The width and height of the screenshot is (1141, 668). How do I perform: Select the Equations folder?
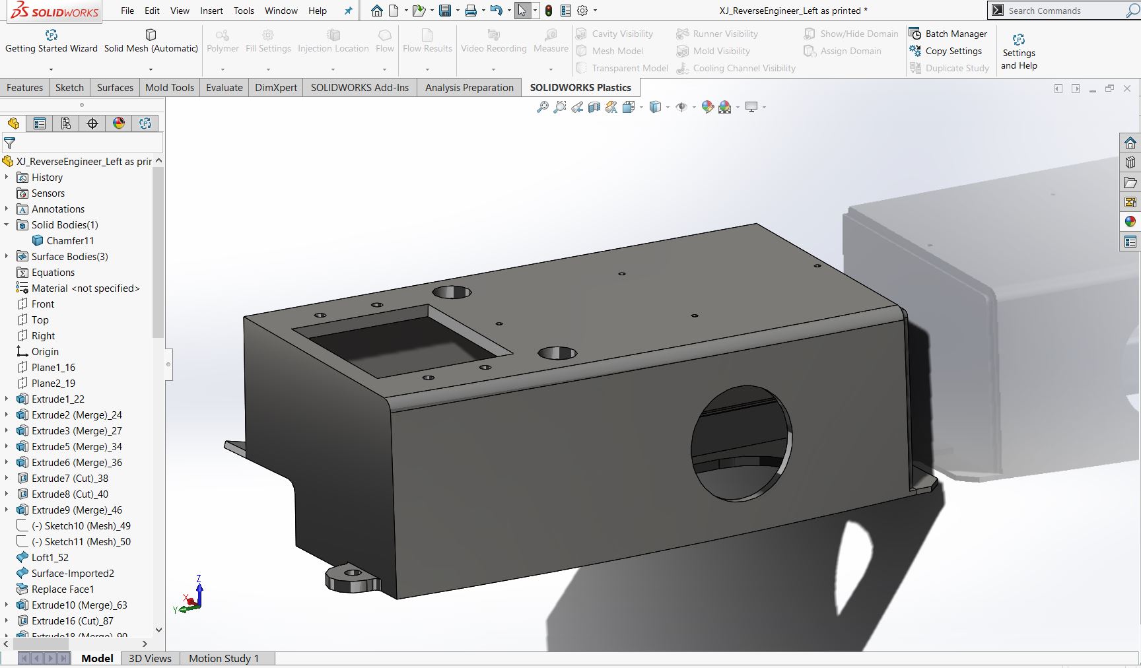coord(46,272)
